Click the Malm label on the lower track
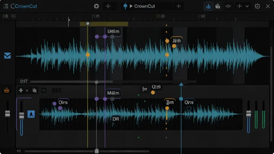Screen dimensions: 274x154 pos(113,93)
